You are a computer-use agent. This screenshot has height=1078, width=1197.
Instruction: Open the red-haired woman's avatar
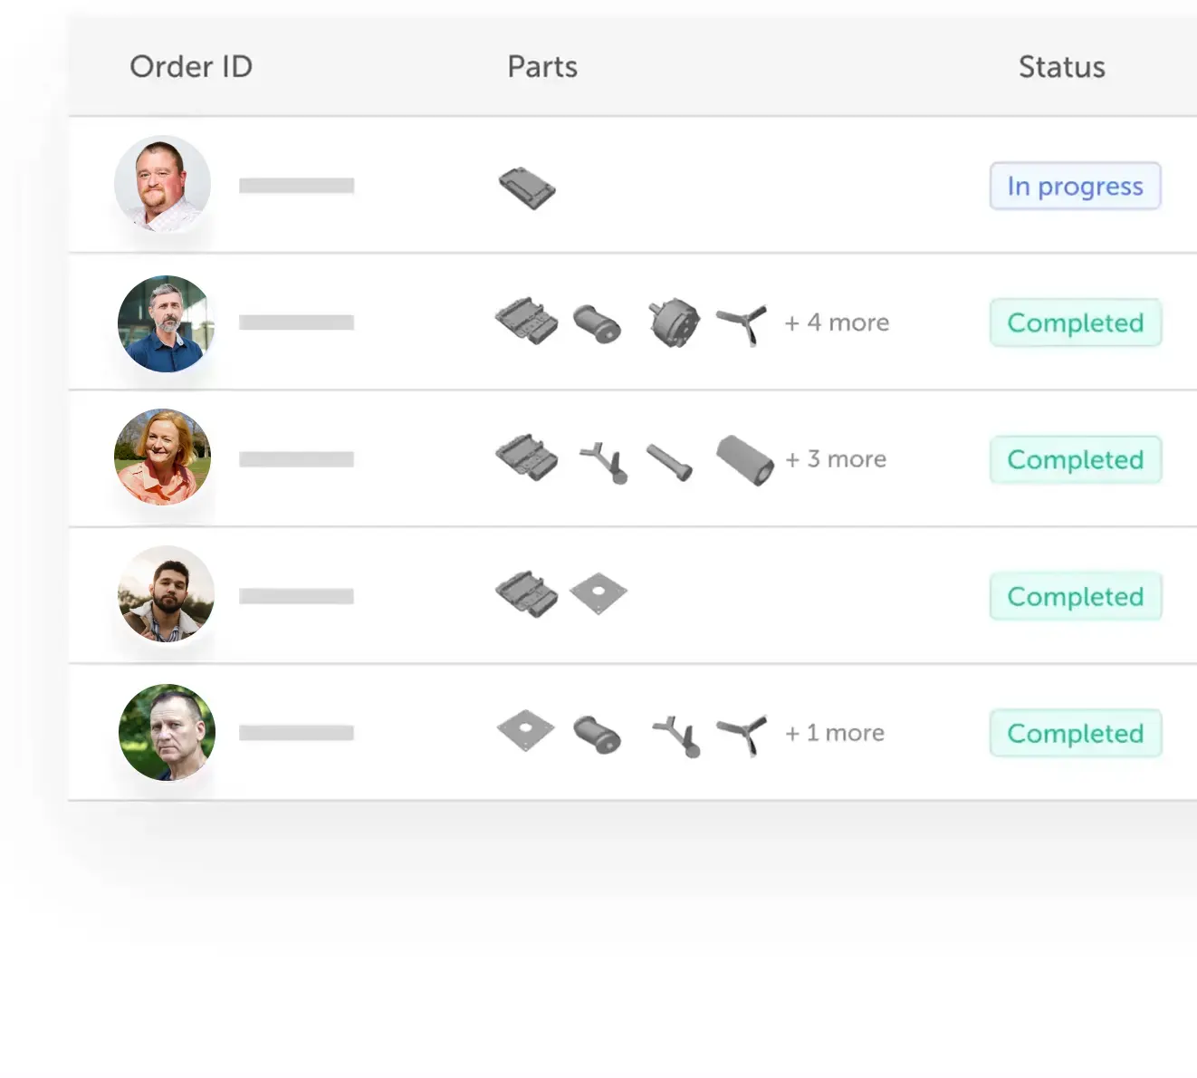pos(163,457)
